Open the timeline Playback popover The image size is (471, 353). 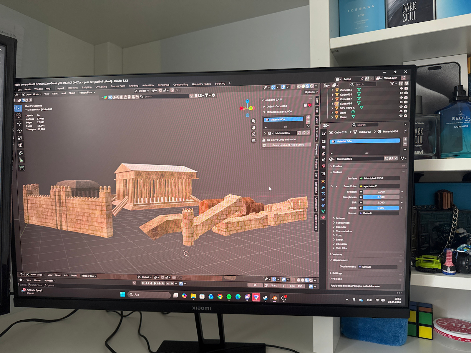(50, 281)
